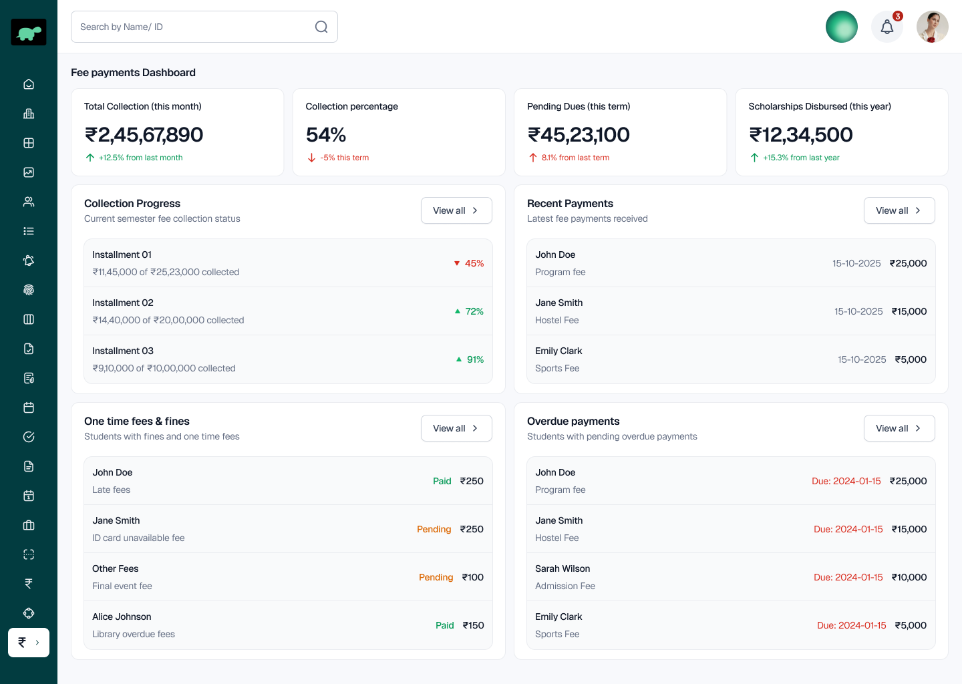Open the Students icon in the sidebar
The image size is (962, 684).
[28, 201]
